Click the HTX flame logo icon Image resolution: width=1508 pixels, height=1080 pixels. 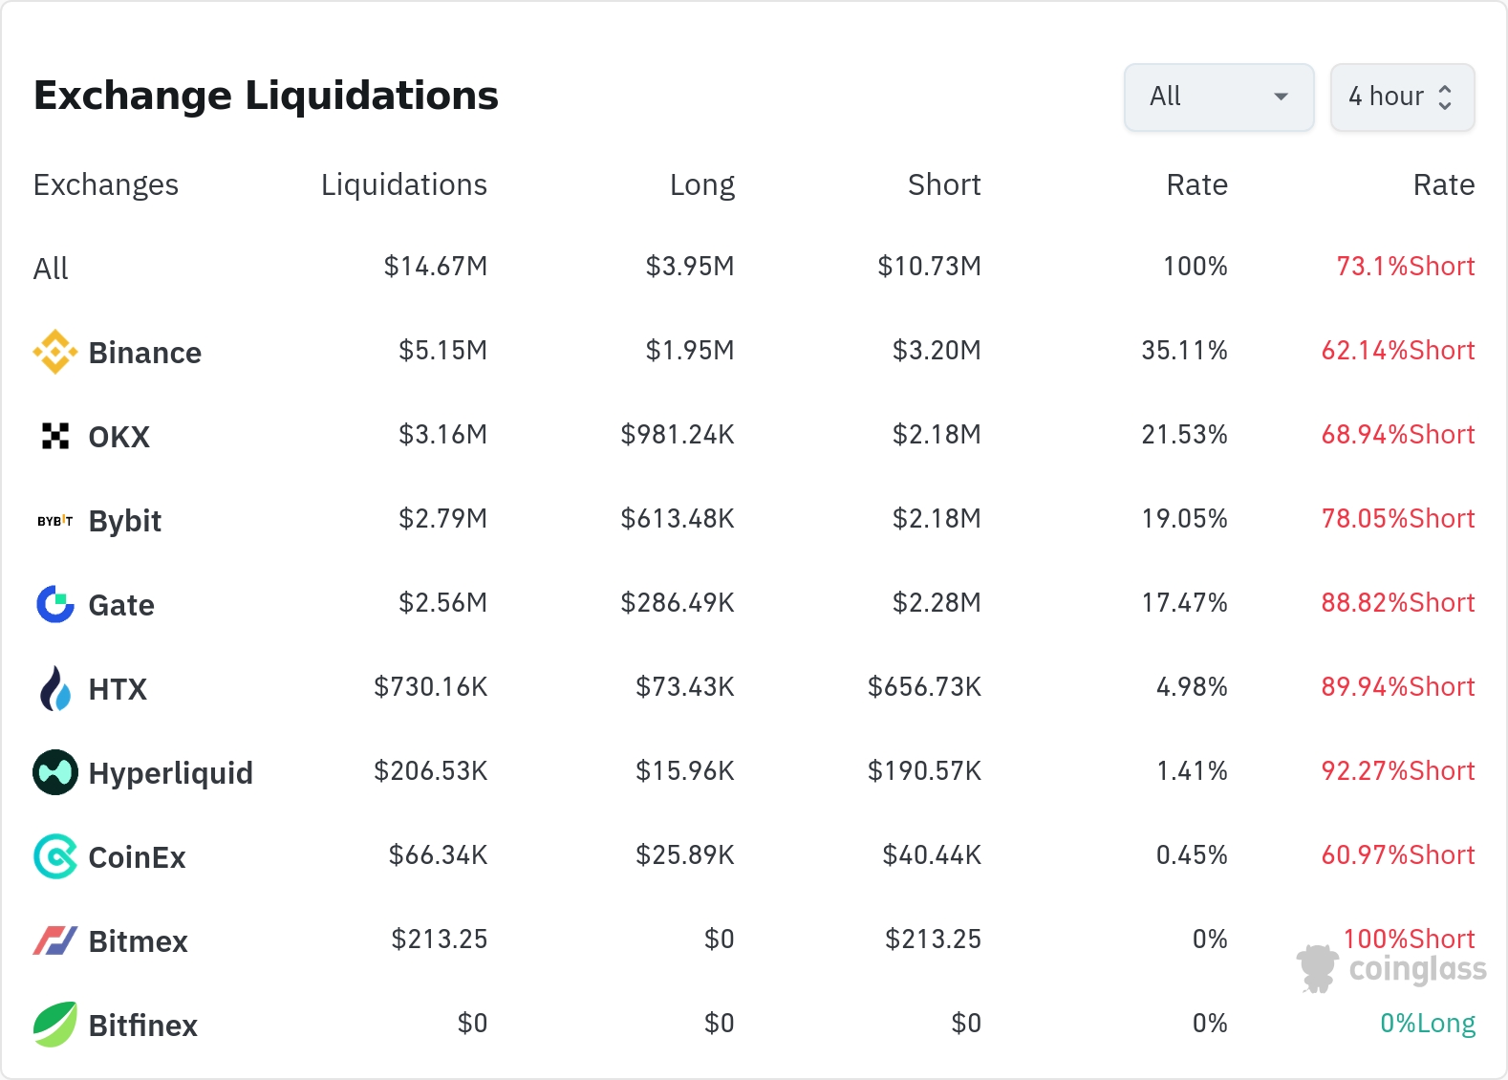tap(55, 688)
